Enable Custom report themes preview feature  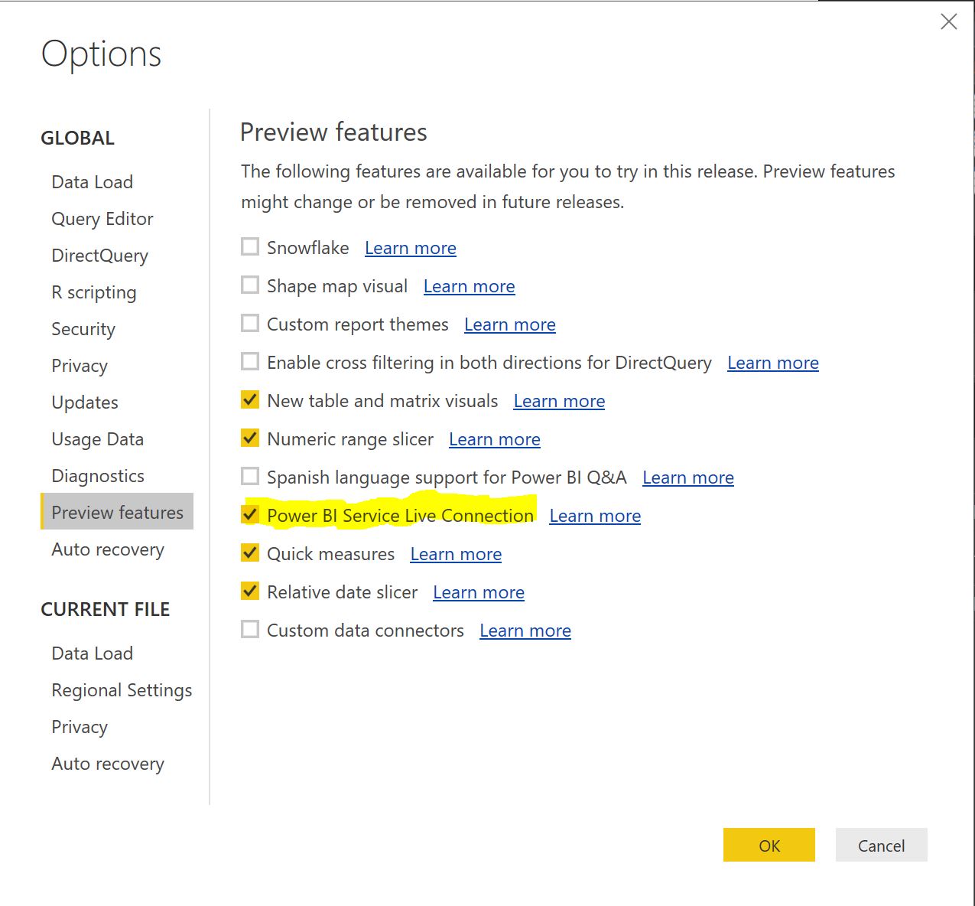249,323
